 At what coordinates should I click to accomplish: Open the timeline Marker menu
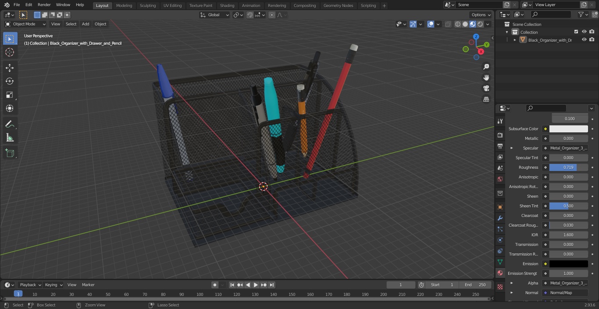click(x=88, y=285)
